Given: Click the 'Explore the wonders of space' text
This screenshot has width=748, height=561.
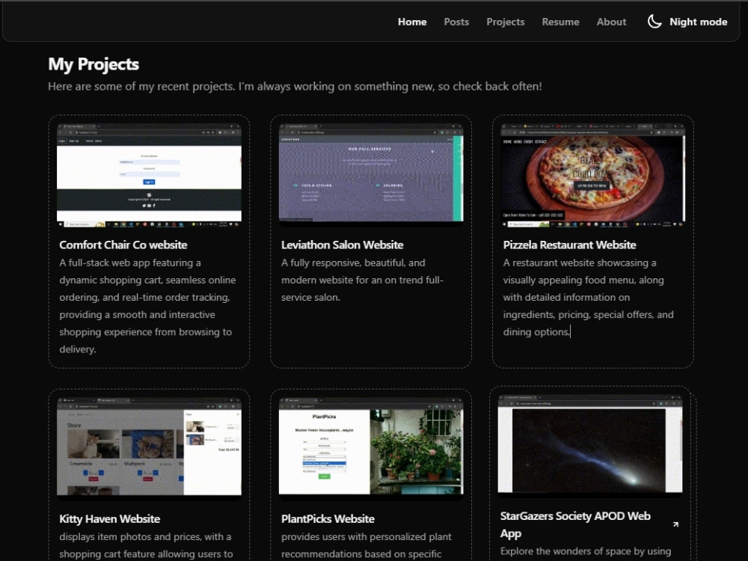Looking at the screenshot, I should [x=586, y=551].
